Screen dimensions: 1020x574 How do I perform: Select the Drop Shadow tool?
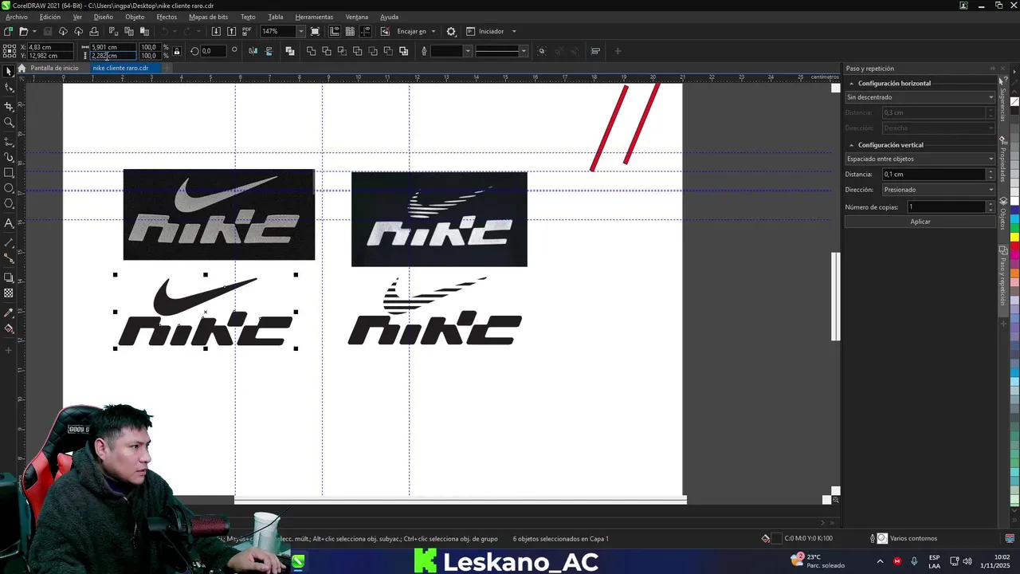tap(9, 277)
